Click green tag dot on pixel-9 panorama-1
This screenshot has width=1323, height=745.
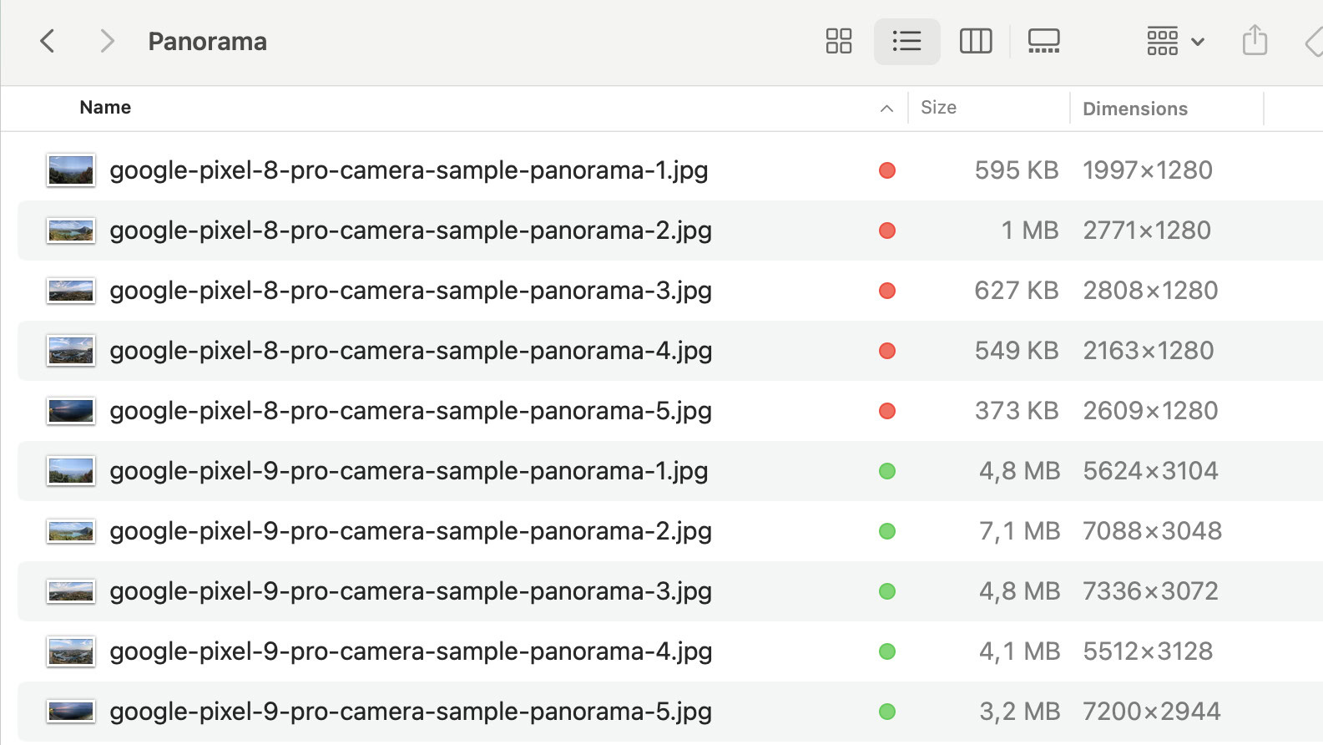click(x=887, y=471)
